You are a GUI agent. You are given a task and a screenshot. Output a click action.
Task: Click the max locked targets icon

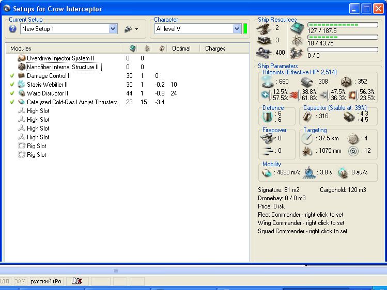click(x=353, y=139)
